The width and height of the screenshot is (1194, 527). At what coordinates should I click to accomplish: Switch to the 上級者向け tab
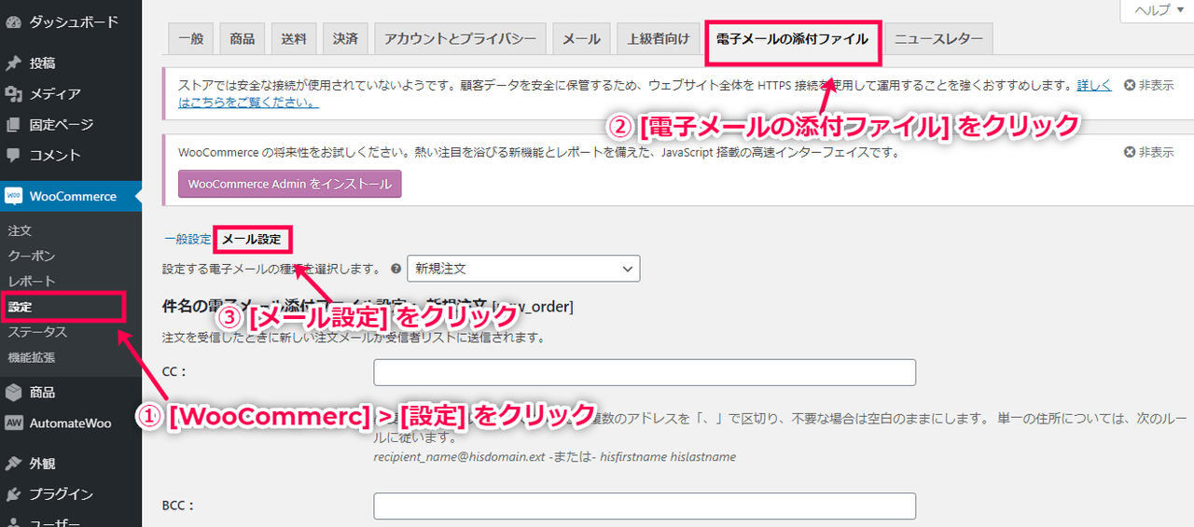(x=659, y=38)
